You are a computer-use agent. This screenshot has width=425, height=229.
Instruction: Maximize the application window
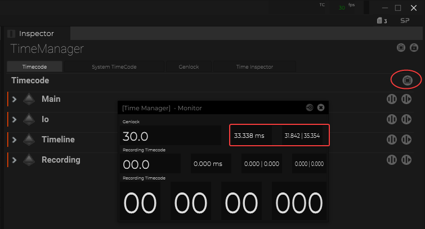pos(398,8)
